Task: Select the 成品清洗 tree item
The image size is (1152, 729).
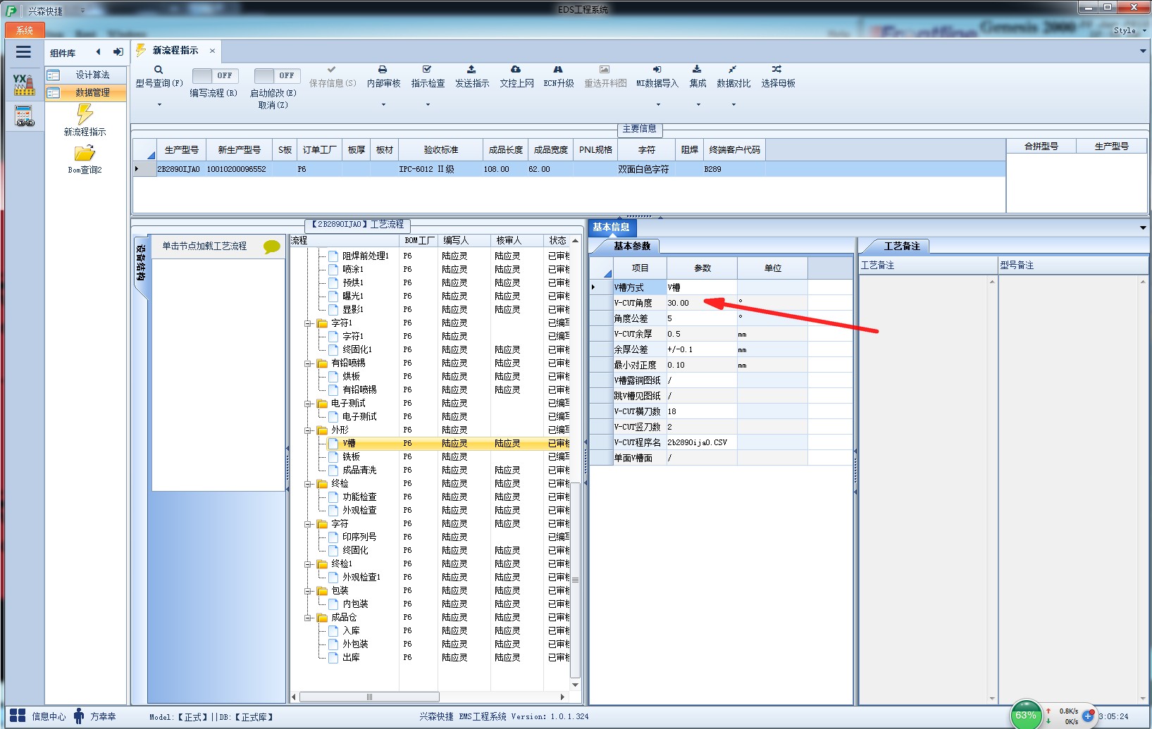Action: pyautogui.click(x=359, y=470)
